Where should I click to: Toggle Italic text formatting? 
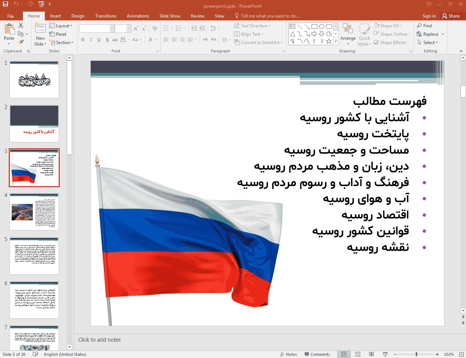(91, 40)
